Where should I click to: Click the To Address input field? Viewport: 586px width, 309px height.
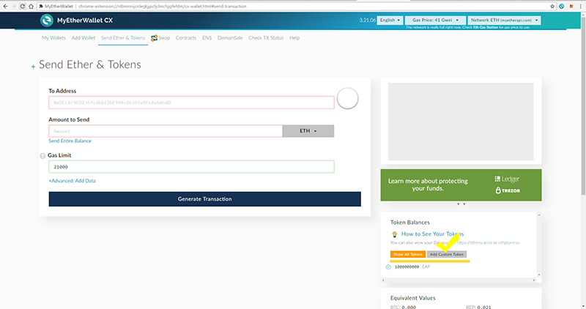(x=191, y=103)
